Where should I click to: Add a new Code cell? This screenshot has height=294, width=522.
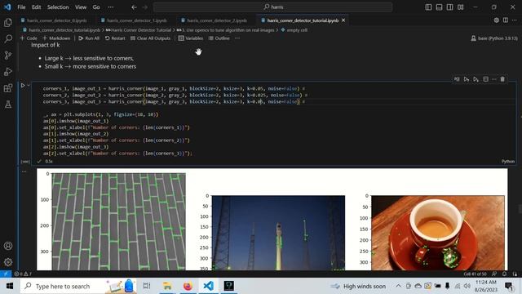(x=29, y=38)
